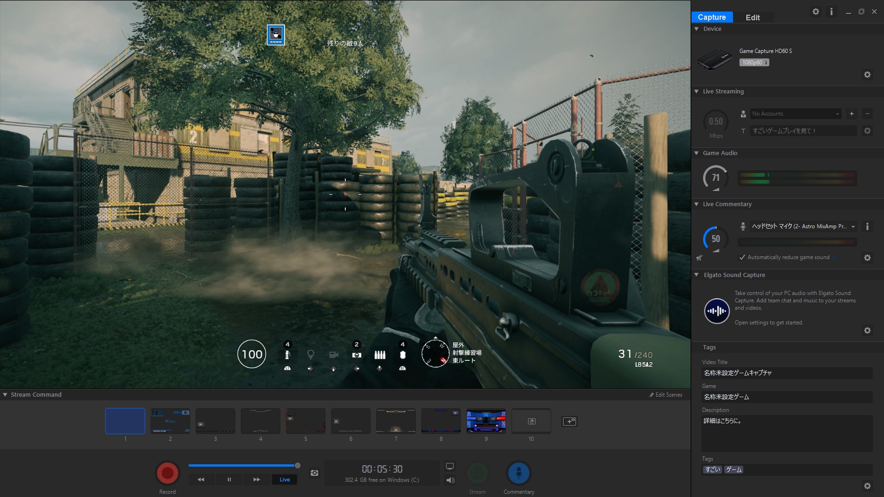This screenshot has width=884, height=497.
Task: Toggle the microphone mute icon under Live Commentary
Action: click(699, 258)
